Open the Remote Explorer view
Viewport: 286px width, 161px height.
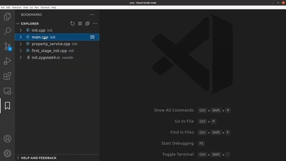[x=7, y=91]
